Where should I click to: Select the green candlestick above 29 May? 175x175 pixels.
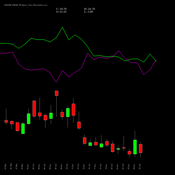pos(23,129)
